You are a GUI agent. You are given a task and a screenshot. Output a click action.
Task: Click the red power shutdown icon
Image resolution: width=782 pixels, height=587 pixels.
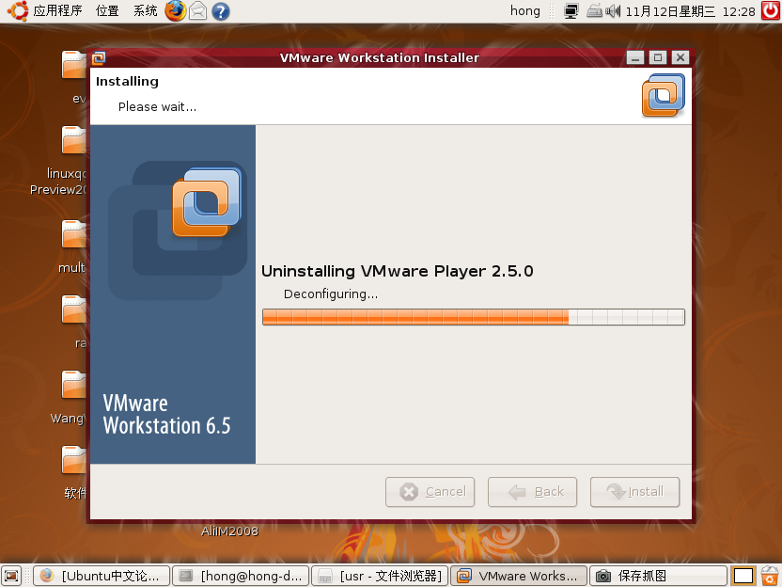[x=771, y=11]
